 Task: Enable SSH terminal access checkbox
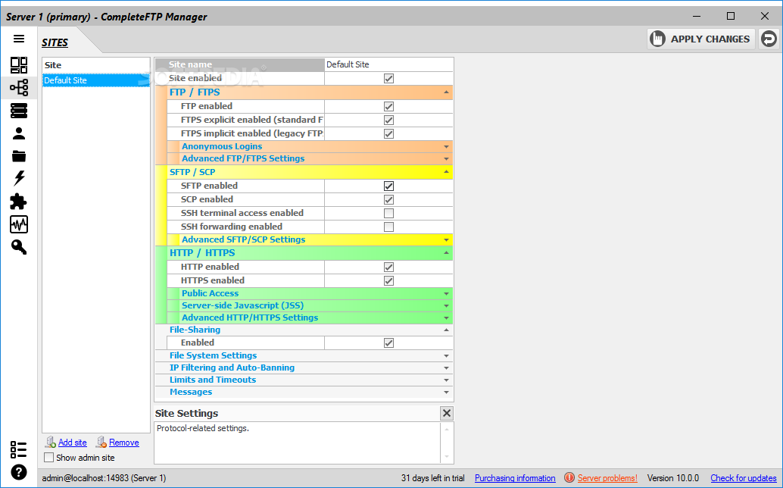(388, 213)
